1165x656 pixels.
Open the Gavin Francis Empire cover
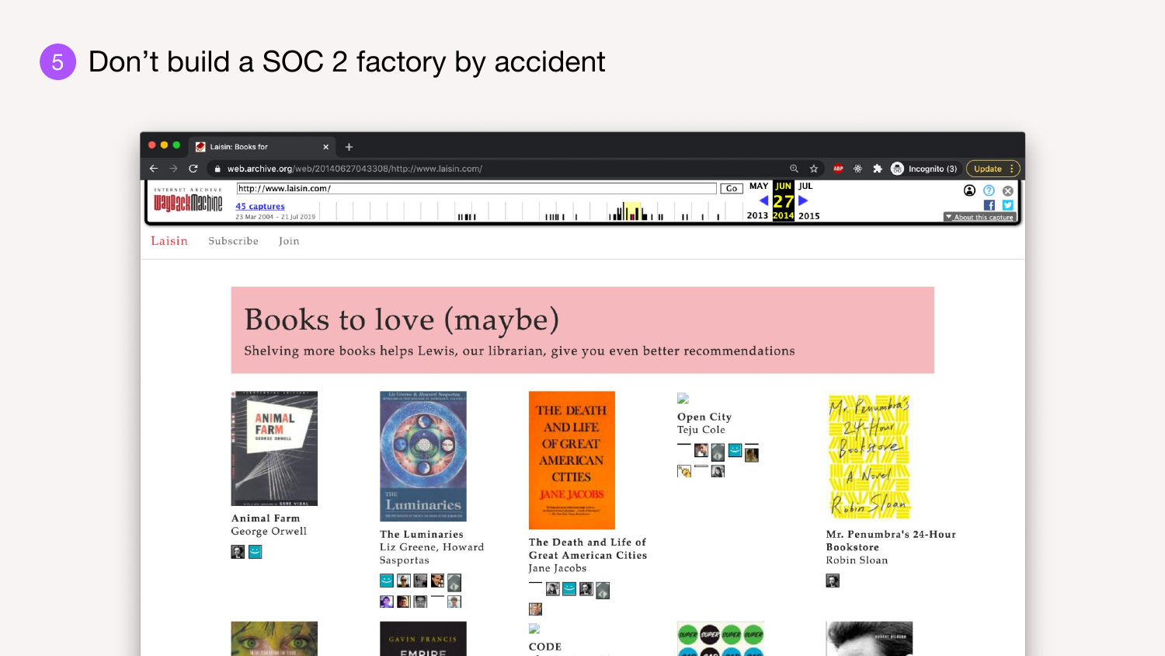(x=423, y=638)
